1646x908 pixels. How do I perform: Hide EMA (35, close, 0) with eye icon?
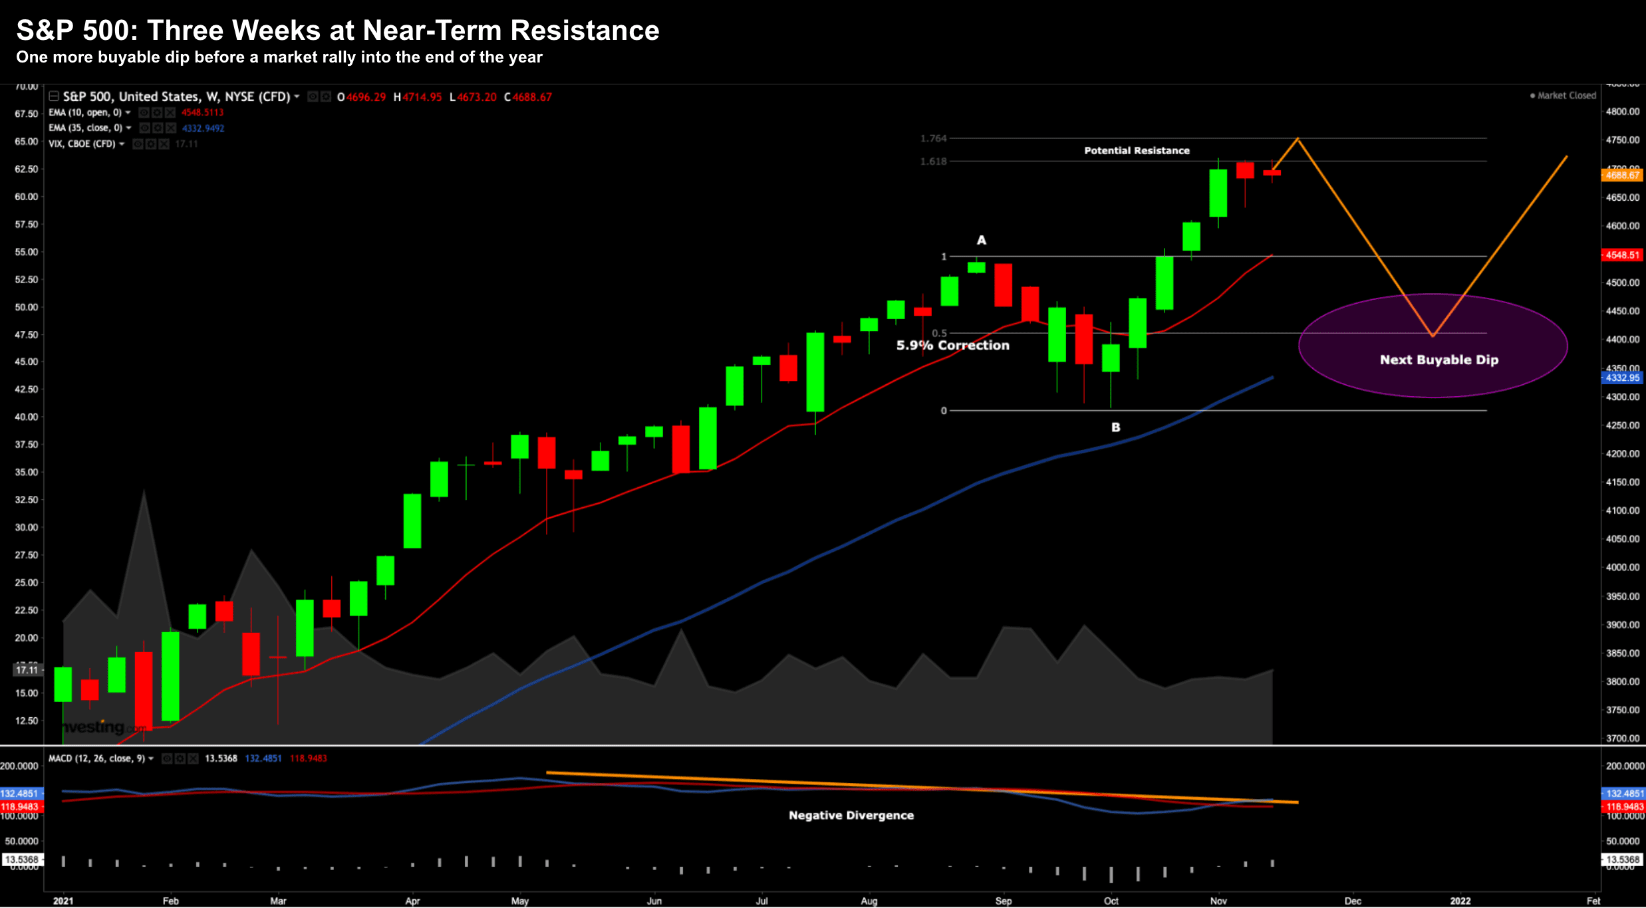click(145, 128)
